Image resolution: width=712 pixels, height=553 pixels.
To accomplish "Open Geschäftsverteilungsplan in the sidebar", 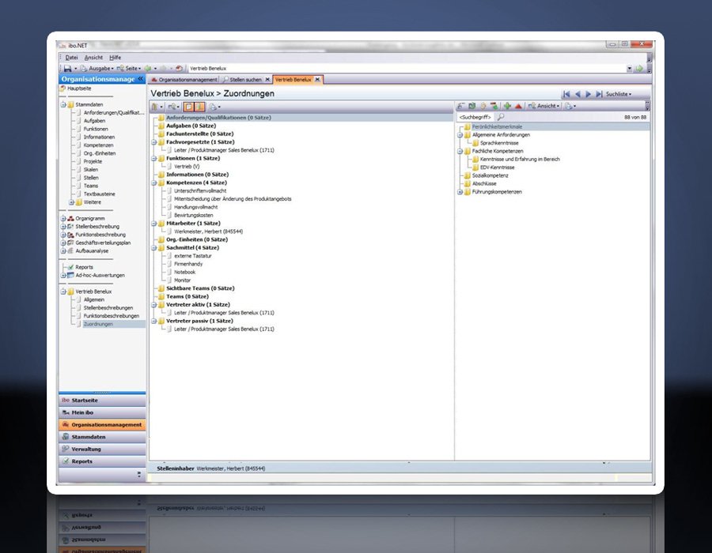I will click(x=103, y=243).
